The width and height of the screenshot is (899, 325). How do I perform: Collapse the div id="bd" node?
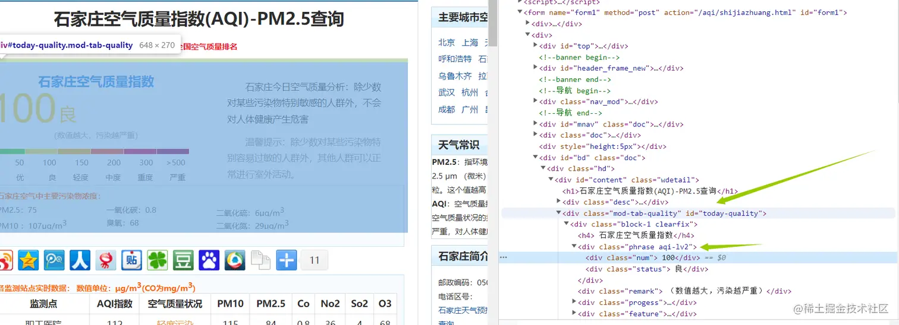pos(535,158)
